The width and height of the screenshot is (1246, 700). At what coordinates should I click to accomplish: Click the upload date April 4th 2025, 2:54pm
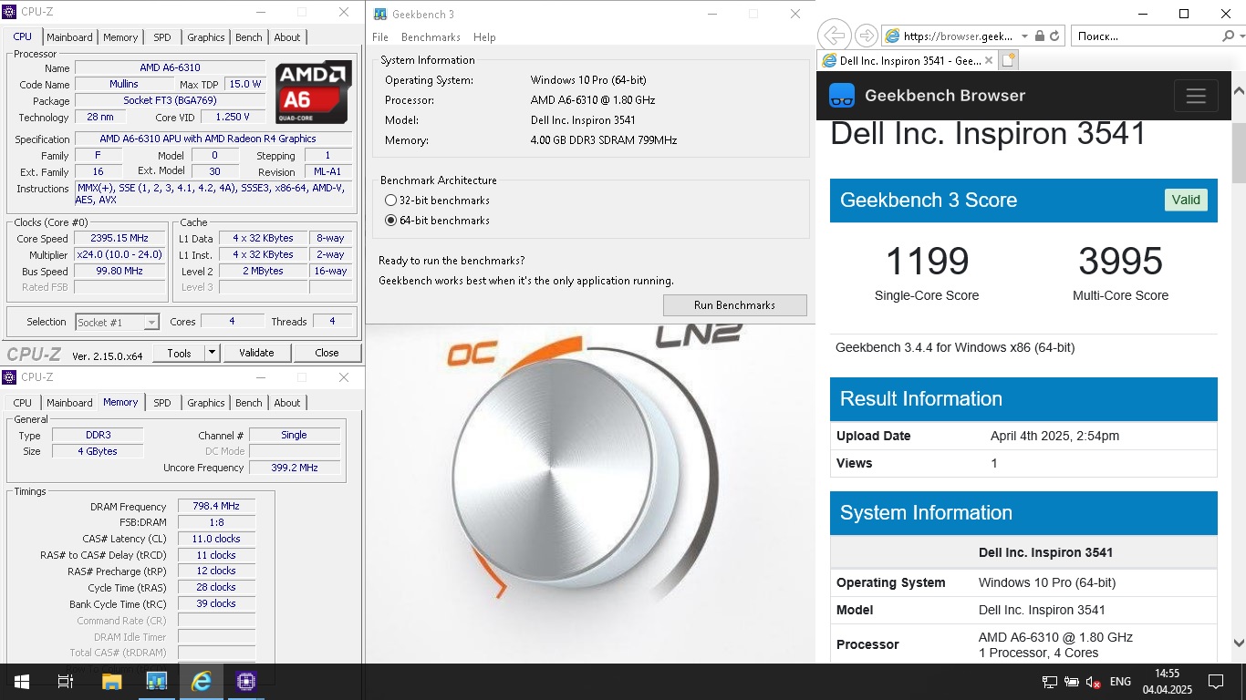1054,436
